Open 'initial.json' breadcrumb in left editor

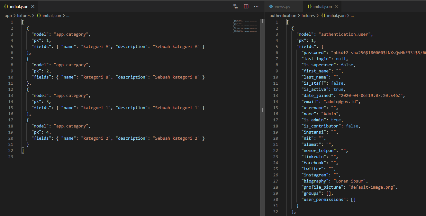52,15
